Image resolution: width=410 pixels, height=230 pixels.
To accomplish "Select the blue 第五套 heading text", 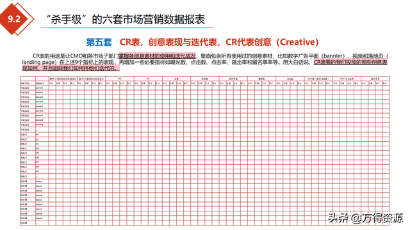I will 99,42.
